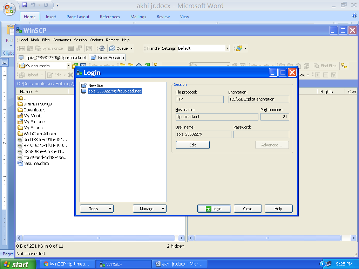Switch to epiz_23532279@ftpupload.net session tab
359x269 pixels.
[x=53, y=58]
